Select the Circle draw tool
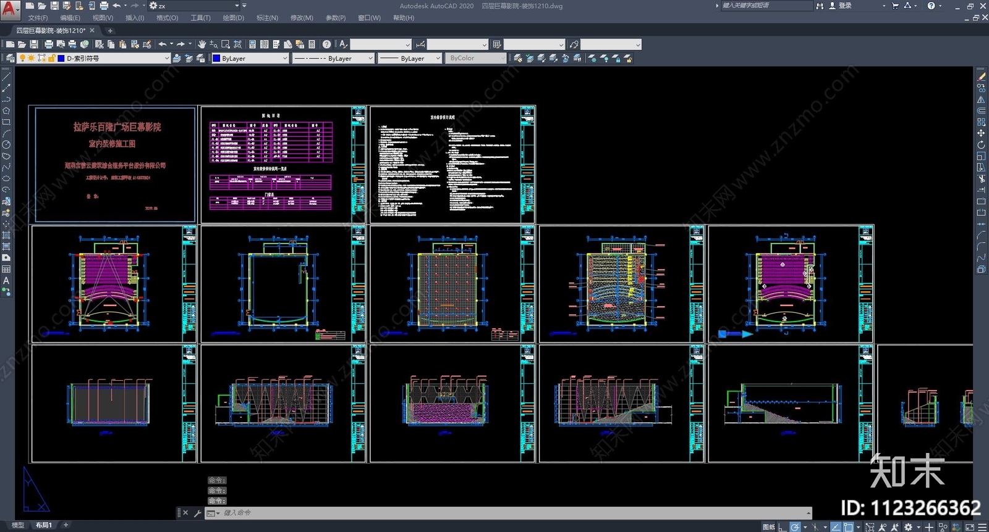The height and width of the screenshot is (532, 989). click(6, 144)
